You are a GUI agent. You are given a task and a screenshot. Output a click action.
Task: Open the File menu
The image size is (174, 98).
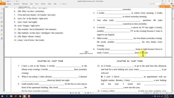coord(3,4)
